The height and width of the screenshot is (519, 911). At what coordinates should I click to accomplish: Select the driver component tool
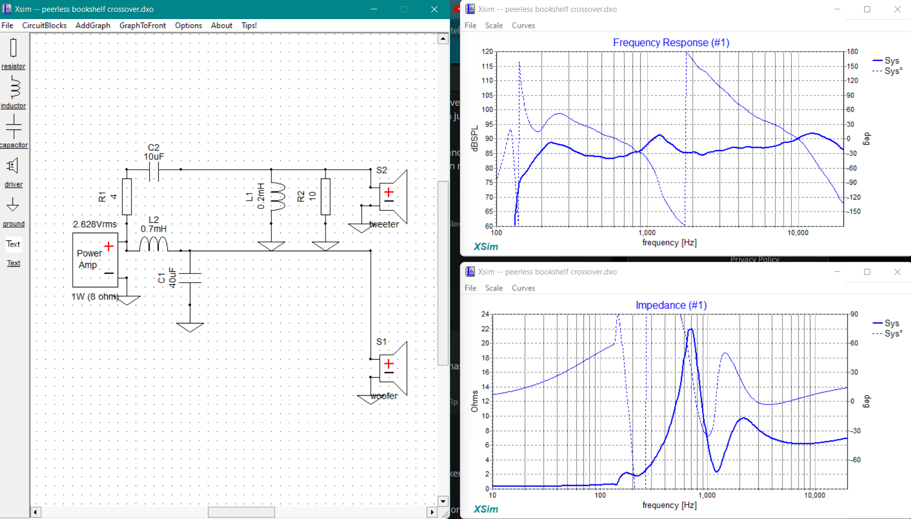click(x=13, y=172)
